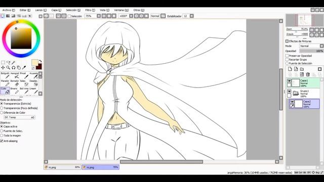This screenshot has width=324, height=182.
Task: Enable Recortar Grupo checkbox
Action: click(x=287, y=60)
